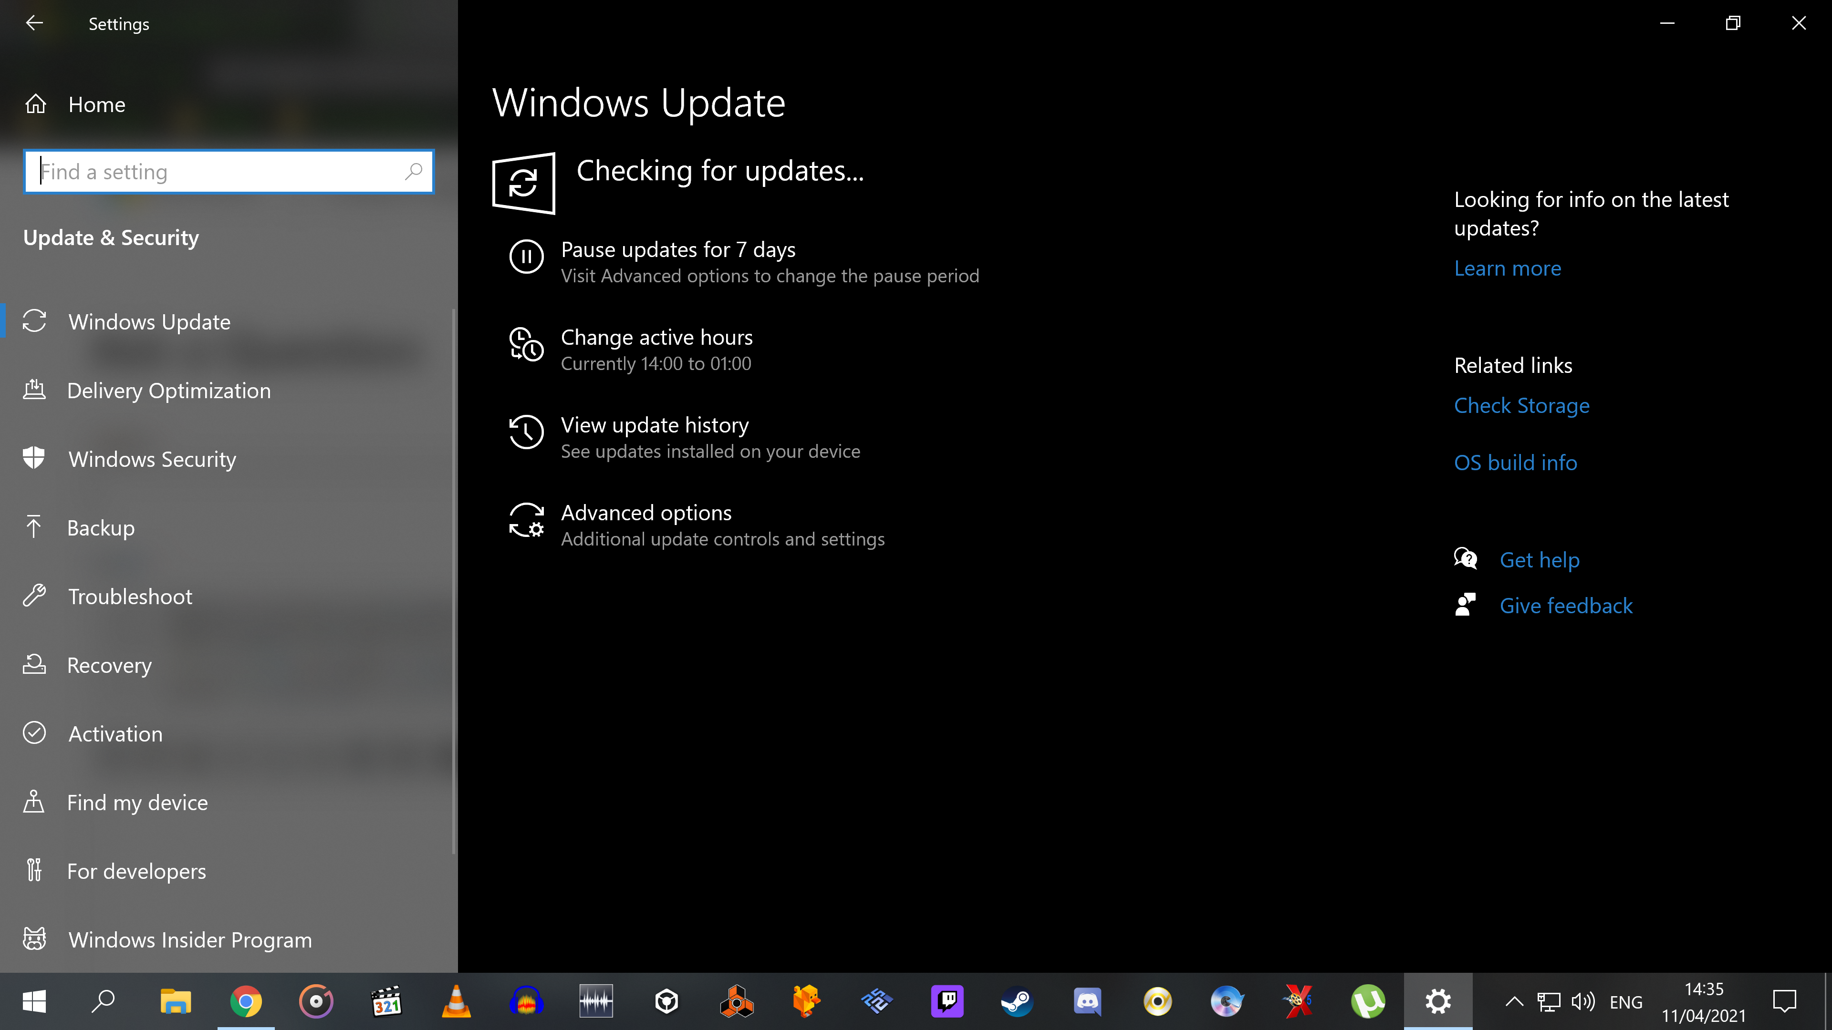Click the search magnifier in Find a setting
This screenshot has height=1030, width=1832.
coord(413,171)
